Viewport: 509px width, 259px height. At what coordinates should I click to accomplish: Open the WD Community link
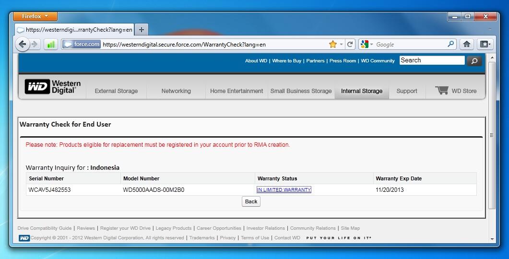(x=378, y=61)
